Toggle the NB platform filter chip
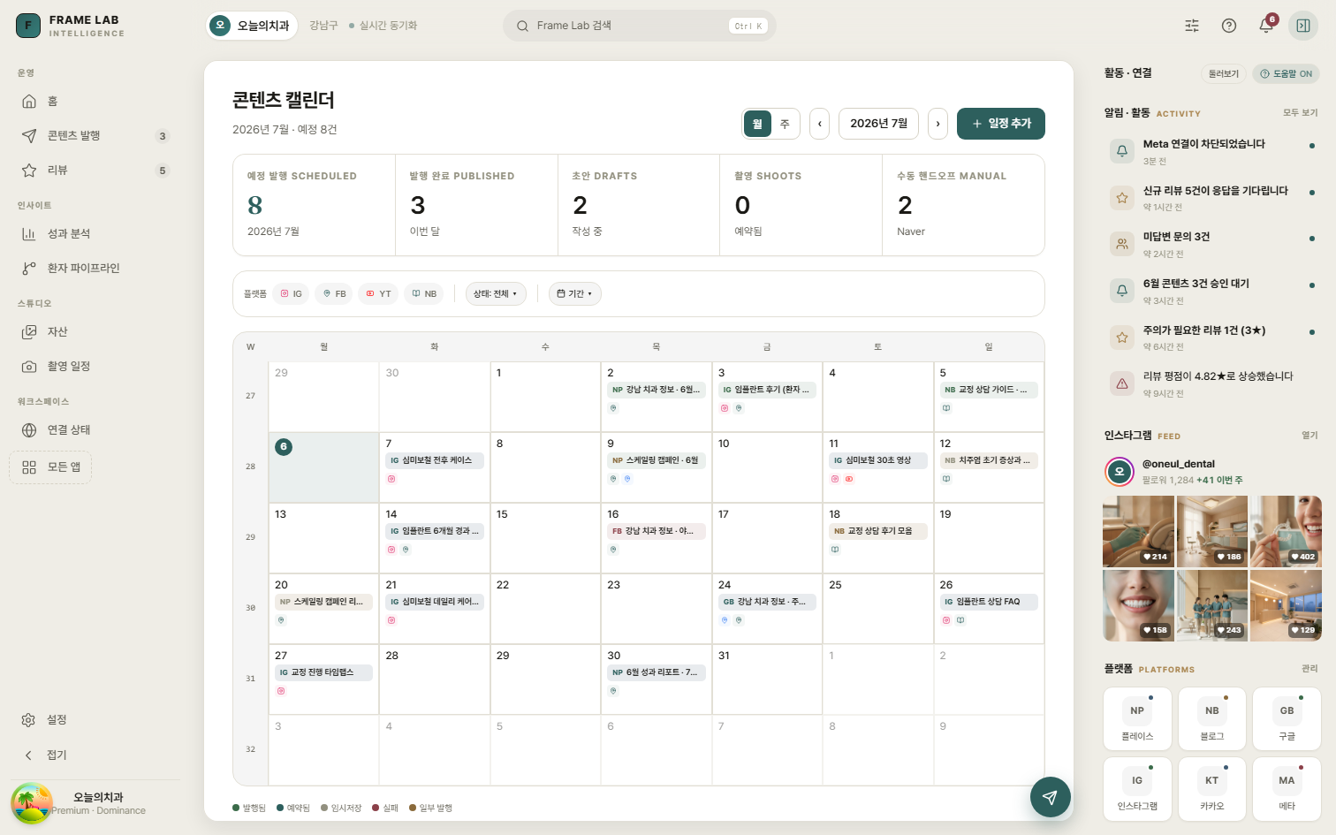This screenshot has height=835, width=1336. 424,293
